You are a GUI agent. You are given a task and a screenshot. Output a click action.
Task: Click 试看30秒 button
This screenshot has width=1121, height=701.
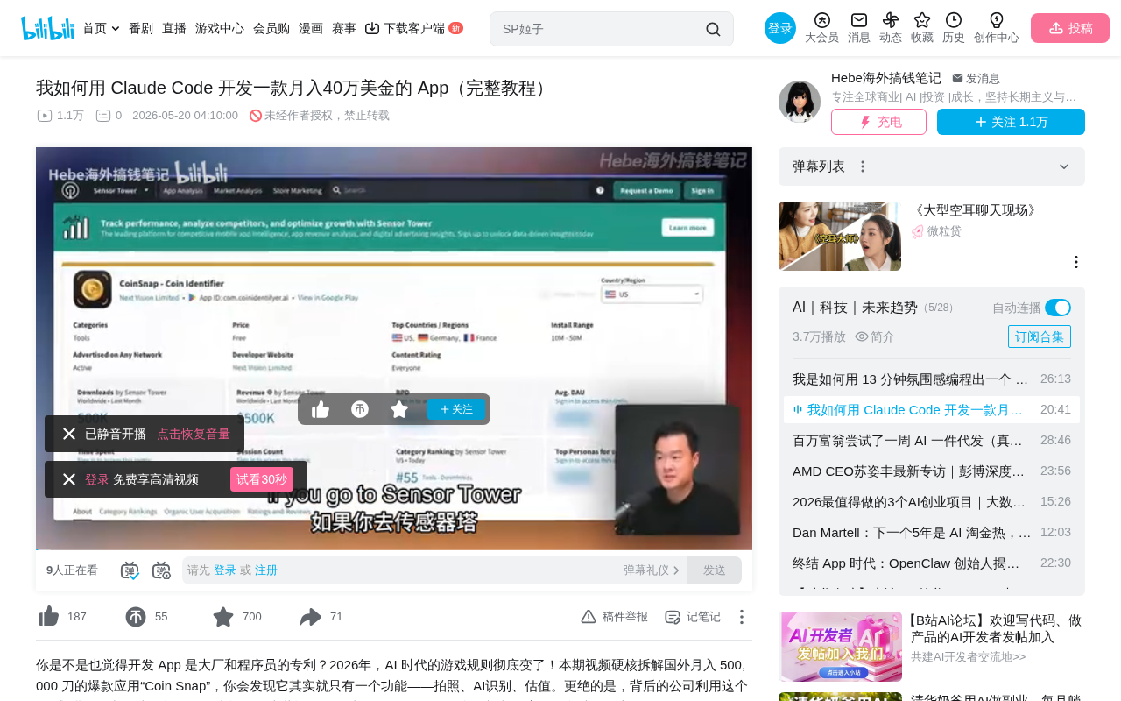(262, 479)
